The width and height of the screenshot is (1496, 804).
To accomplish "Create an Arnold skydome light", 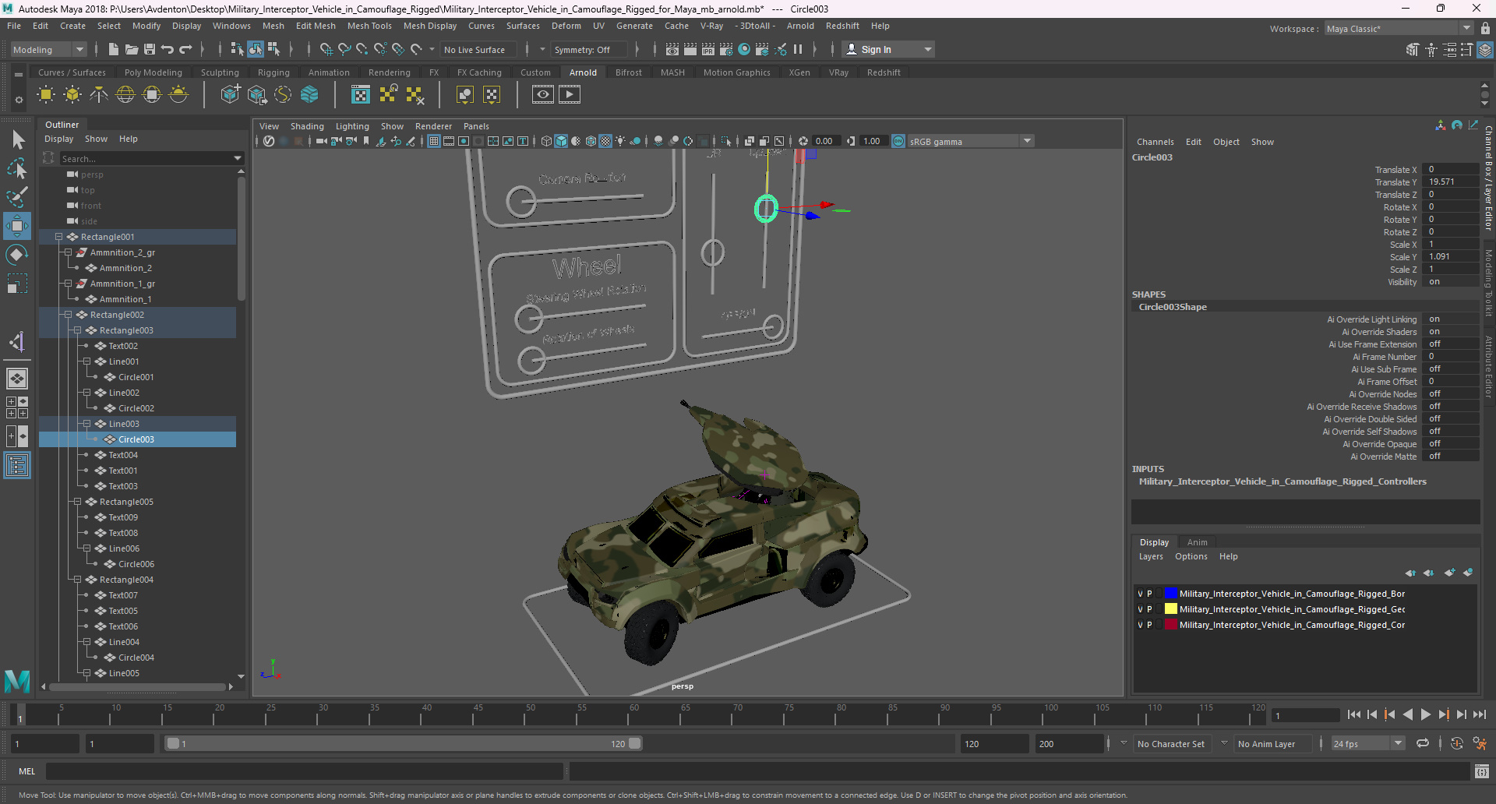I will coord(125,95).
